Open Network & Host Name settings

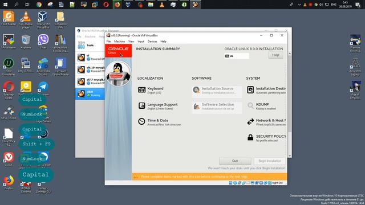point(266,122)
